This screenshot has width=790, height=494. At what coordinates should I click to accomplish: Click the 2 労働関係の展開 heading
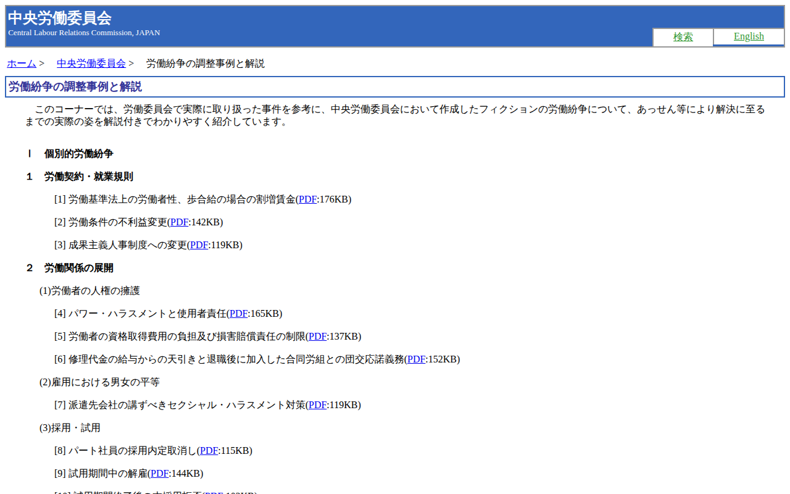pyautogui.click(x=69, y=268)
